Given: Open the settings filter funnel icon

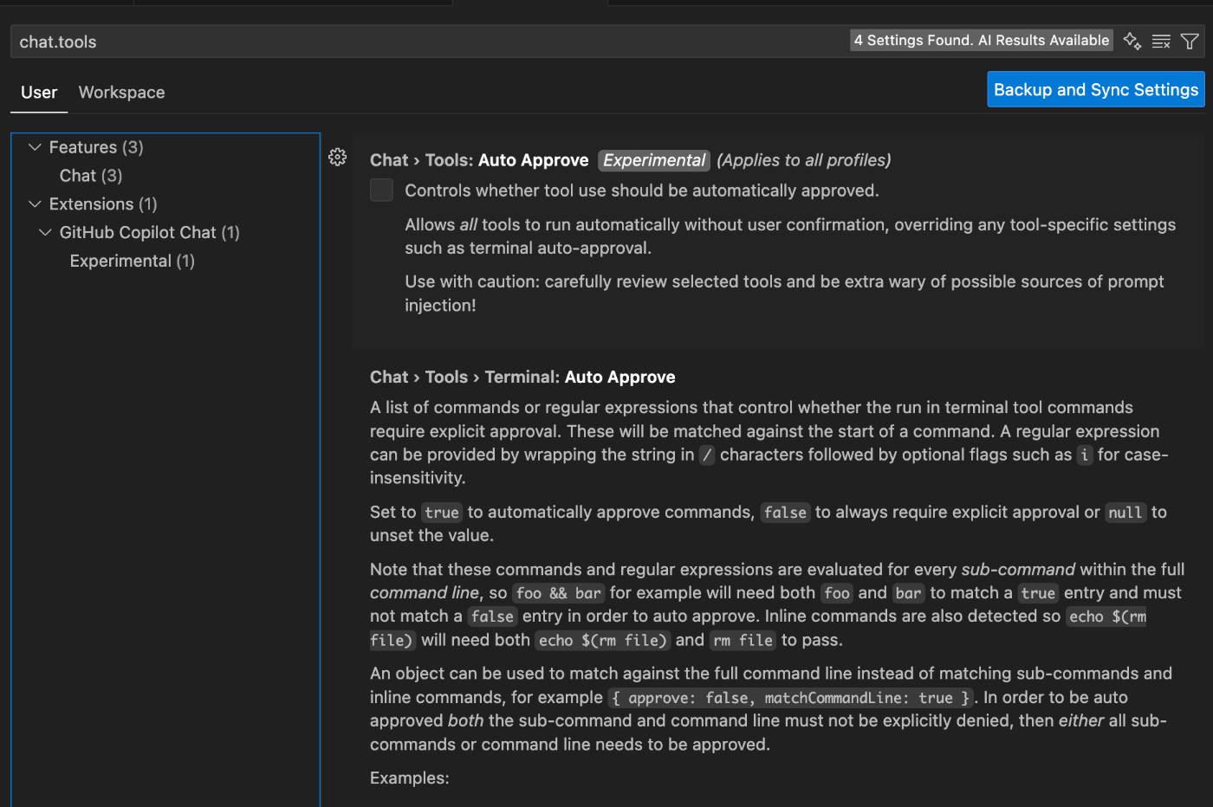Looking at the screenshot, I should pyautogui.click(x=1190, y=41).
